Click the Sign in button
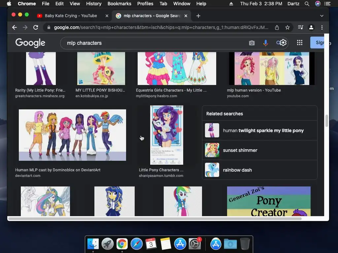The height and width of the screenshot is (253, 338). [x=317, y=42]
